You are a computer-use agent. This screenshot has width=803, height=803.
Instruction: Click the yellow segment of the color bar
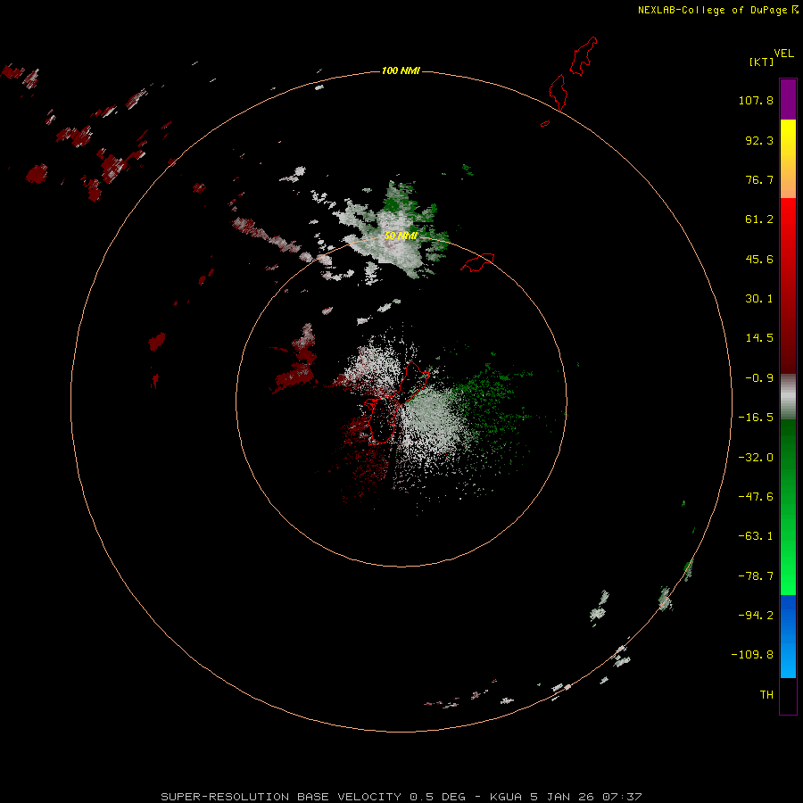(x=788, y=138)
